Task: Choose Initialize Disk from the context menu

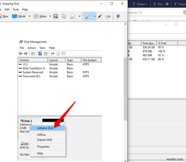Action: 48,128
